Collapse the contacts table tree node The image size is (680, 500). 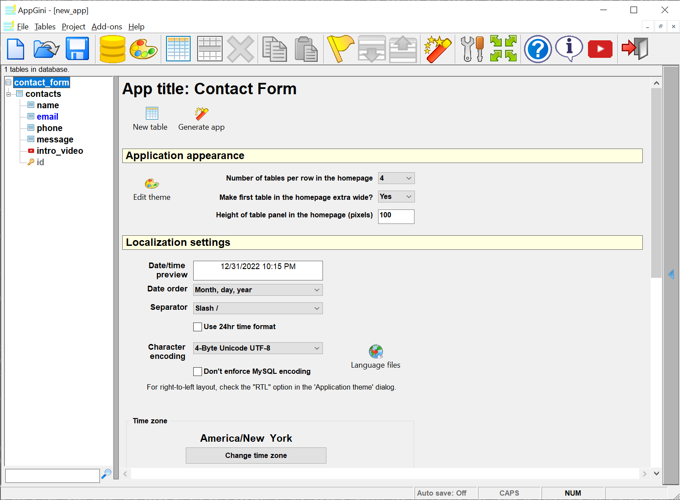pos(8,94)
